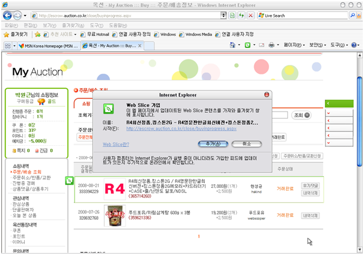Click the escrow.auction.co.kr link in the dialog

181,128
